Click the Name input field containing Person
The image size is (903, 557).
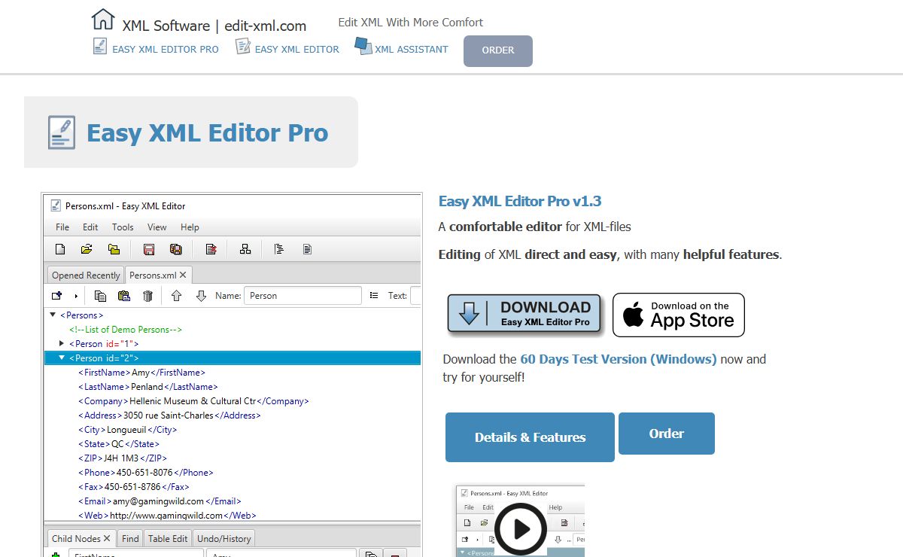303,296
